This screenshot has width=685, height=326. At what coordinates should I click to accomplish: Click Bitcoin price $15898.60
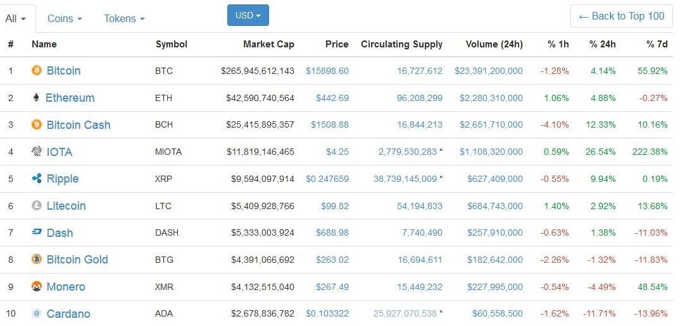point(327,71)
